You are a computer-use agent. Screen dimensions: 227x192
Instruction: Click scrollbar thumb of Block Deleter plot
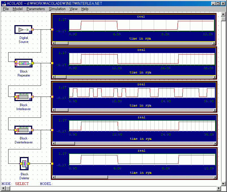[x=81, y=177]
